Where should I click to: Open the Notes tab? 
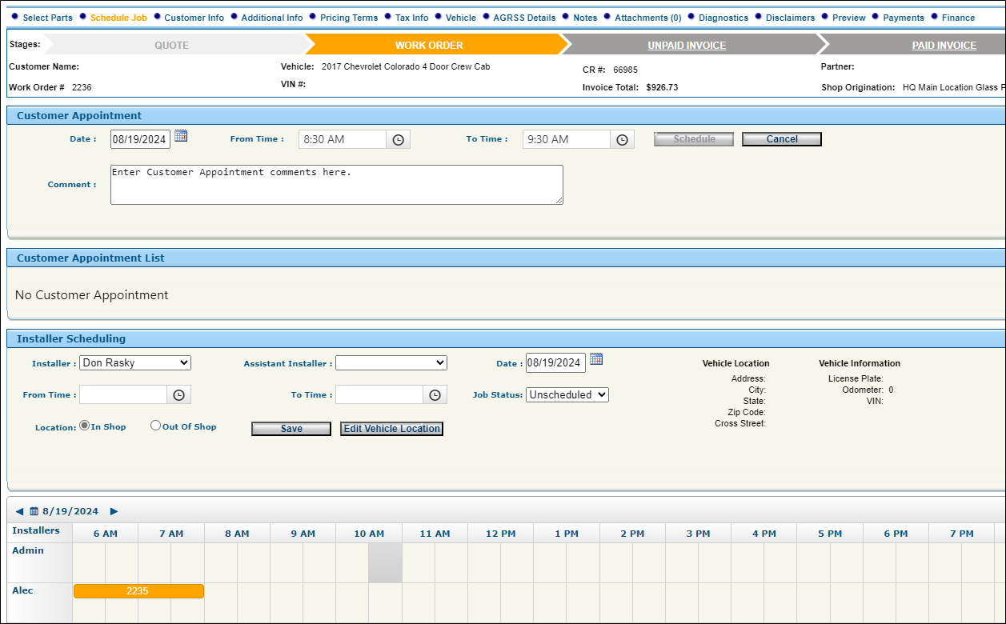coord(585,18)
